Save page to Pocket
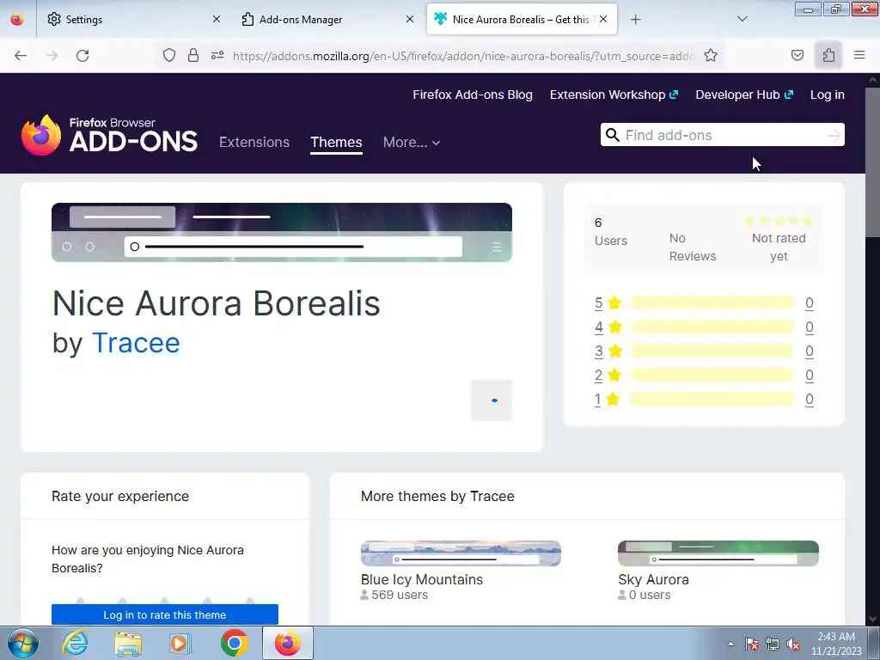 797,55
